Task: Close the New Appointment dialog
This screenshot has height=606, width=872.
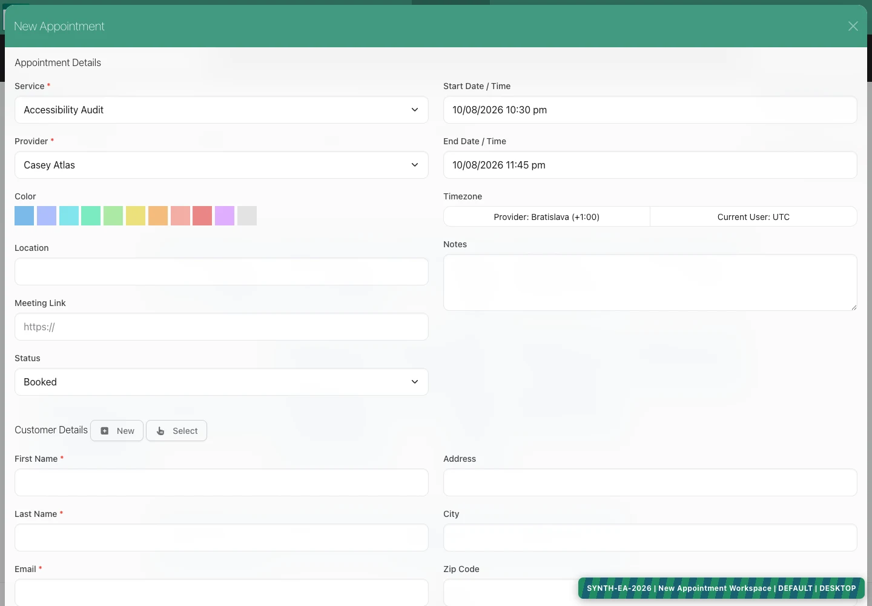Action: coord(853,26)
